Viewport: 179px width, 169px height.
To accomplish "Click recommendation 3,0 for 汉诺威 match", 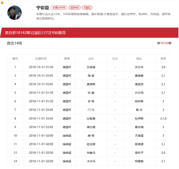I will pos(163,67).
